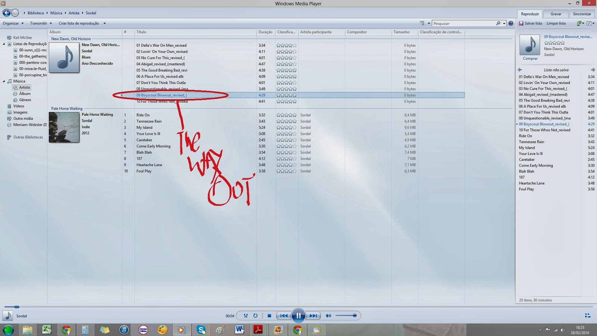Viewport: 597px width, 336px height.
Task: Select the Merriam-Webster disc entry
Action: (27, 125)
